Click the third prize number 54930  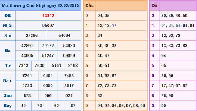coord(69,46)
